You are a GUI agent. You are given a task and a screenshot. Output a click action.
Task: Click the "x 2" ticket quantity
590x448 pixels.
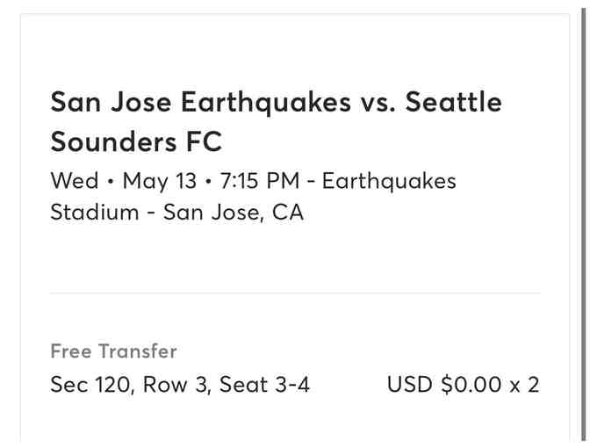[x=525, y=385]
